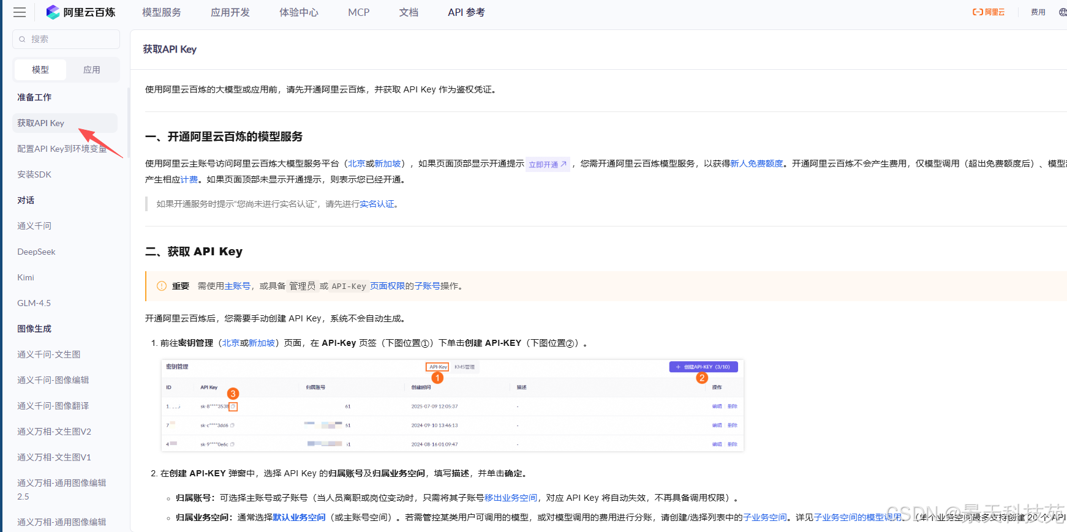Open the 计费 link
This screenshot has height=532, width=1067.
pos(189,179)
